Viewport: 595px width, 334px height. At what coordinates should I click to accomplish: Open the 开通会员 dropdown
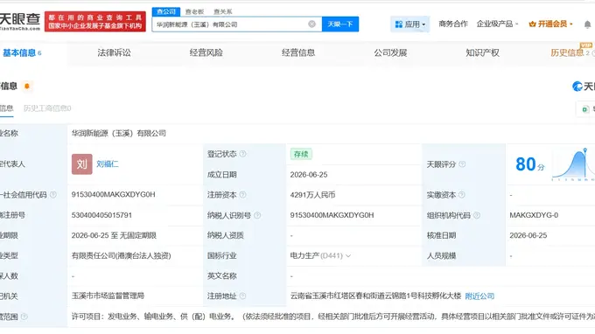[x=551, y=24]
